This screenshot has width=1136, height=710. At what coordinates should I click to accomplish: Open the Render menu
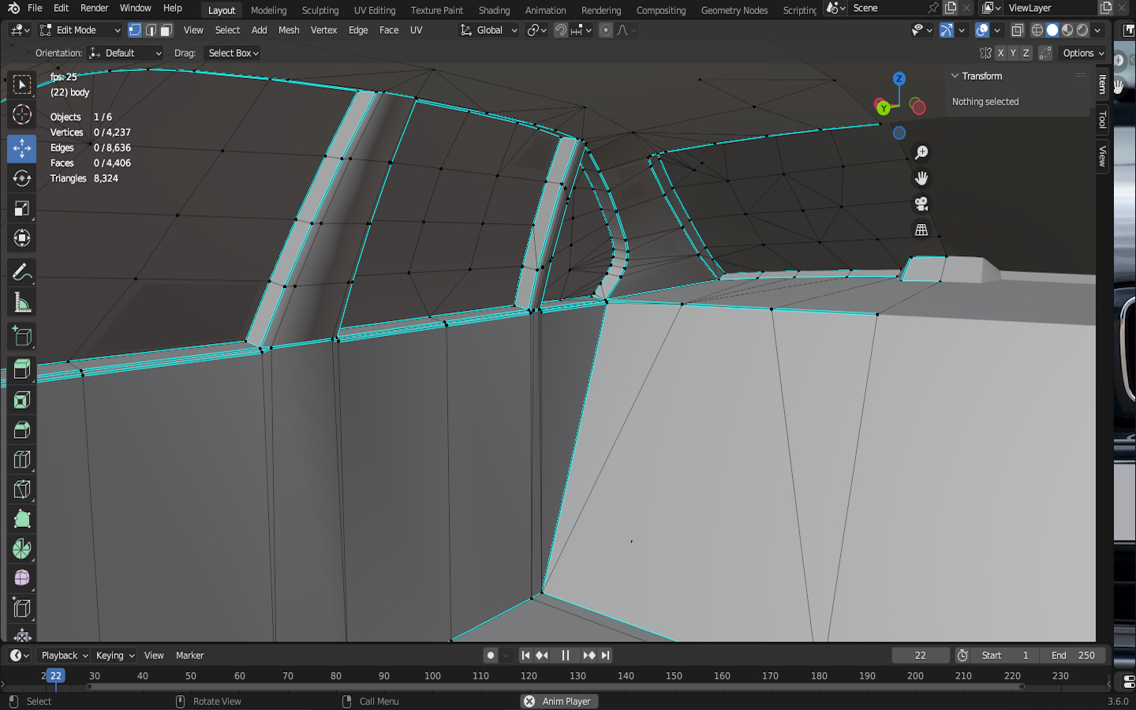coord(95,8)
